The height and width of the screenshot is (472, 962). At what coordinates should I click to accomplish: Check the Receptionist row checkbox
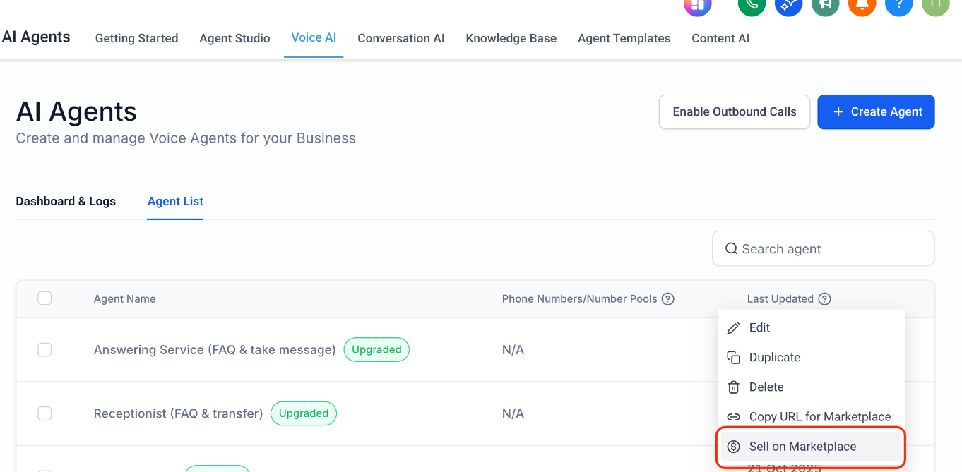(44, 413)
